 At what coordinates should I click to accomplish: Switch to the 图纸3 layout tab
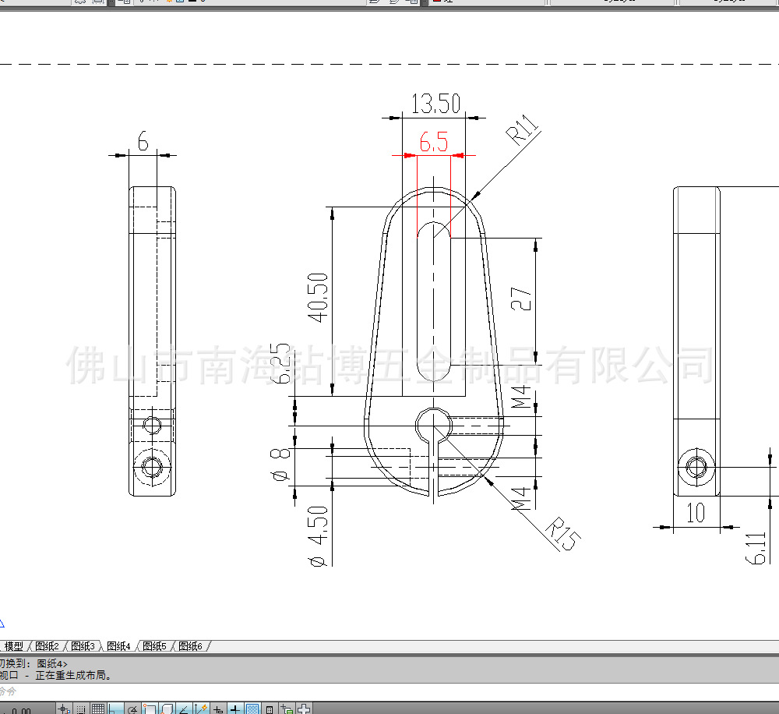coord(83,646)
